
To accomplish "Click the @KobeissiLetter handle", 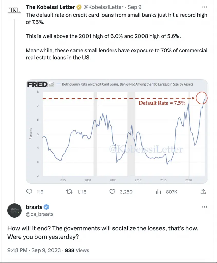I will (x=103, y=7).
